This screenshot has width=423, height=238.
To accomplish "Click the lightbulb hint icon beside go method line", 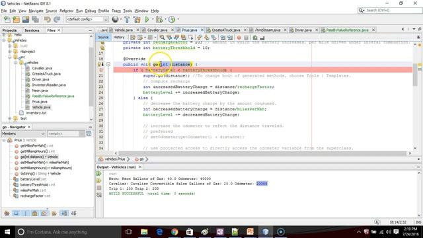I will point(100,65).
